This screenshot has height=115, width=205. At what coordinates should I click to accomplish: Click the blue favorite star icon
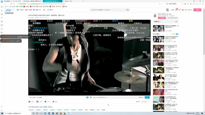[x=45, y=102]
